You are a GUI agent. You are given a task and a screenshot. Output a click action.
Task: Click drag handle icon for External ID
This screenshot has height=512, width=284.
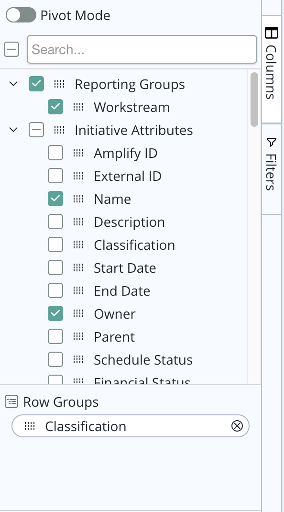click(x=78, y=176)
